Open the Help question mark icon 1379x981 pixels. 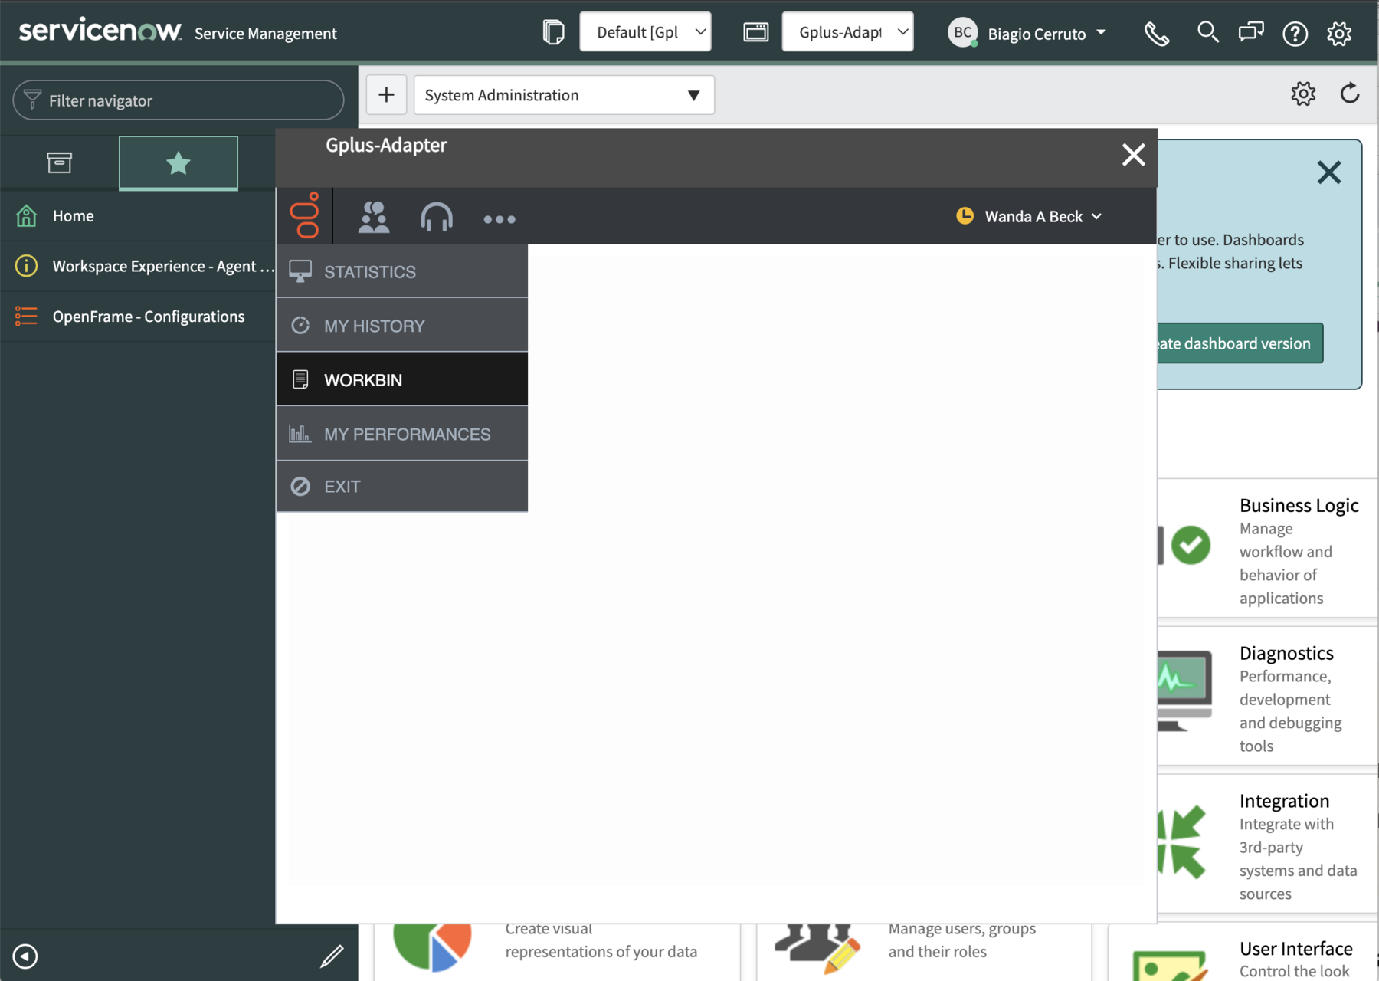(x=1295, y=34)
